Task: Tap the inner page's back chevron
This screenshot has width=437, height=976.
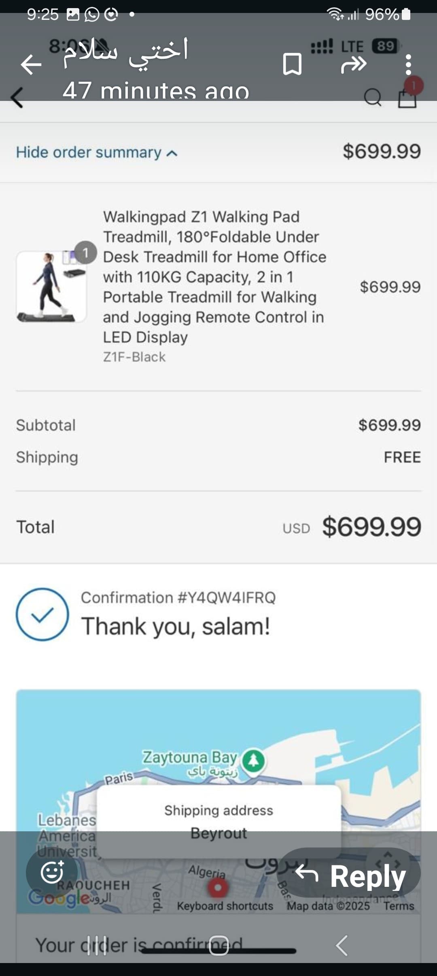Action: [17, 98]
